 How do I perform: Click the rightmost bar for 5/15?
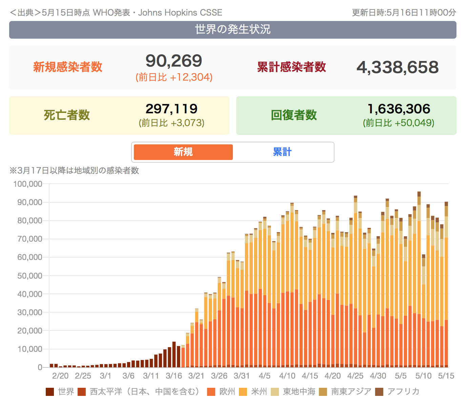pos(446,285)
